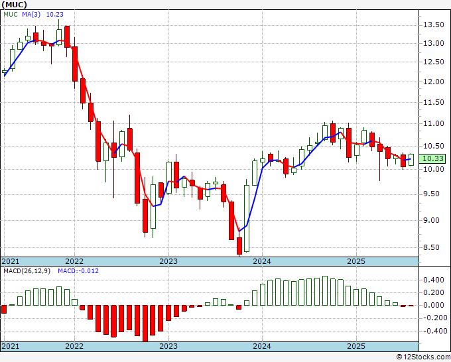Click the 13.00 price axis label

434,43
